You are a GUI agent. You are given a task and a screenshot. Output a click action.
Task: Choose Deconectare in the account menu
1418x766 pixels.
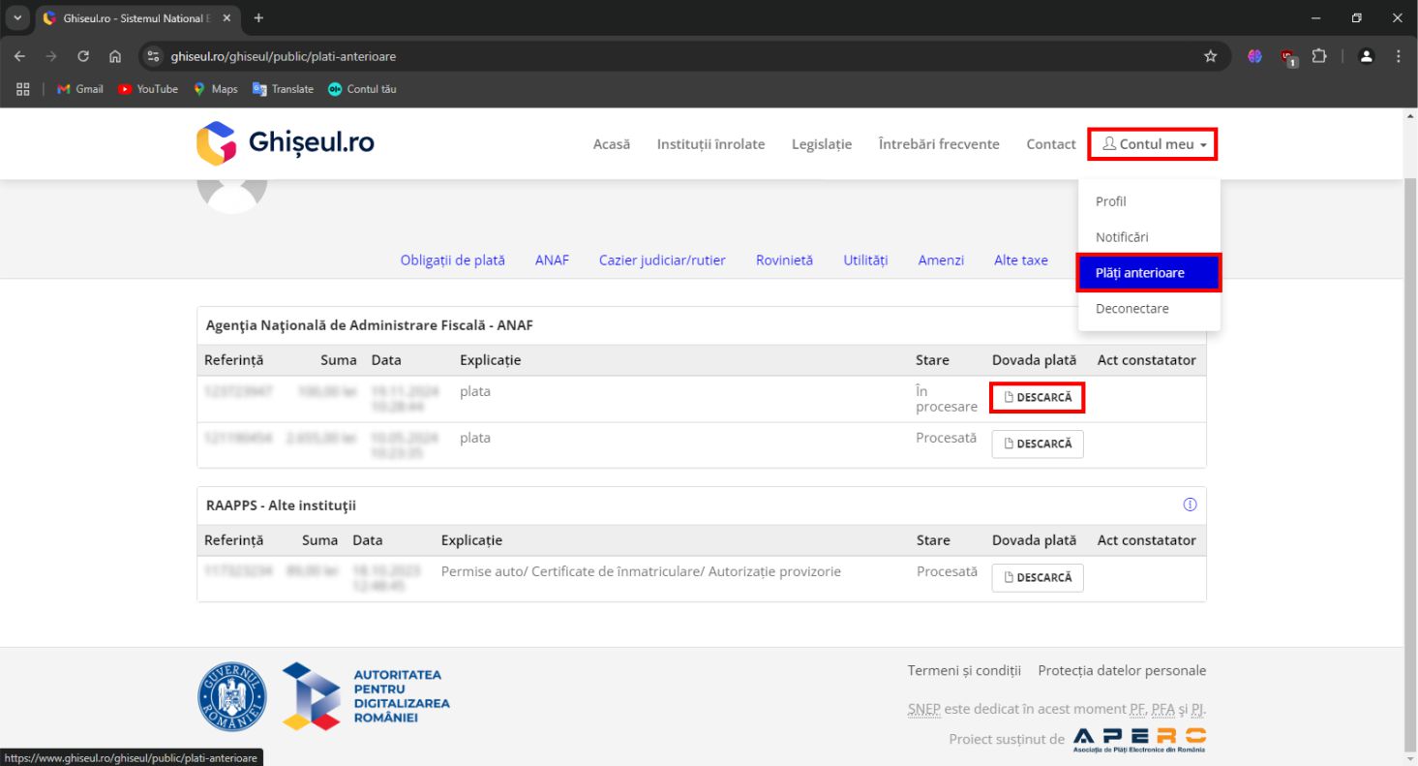(x=1131, y=309)
